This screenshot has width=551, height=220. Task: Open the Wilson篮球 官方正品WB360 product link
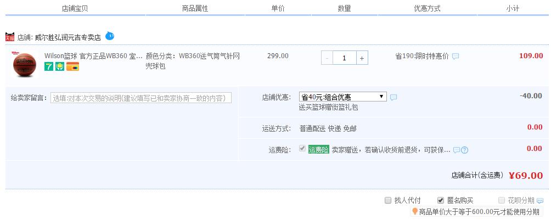[x=93, y=56]
